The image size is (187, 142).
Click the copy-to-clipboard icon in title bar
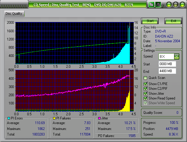pos(151,5)
